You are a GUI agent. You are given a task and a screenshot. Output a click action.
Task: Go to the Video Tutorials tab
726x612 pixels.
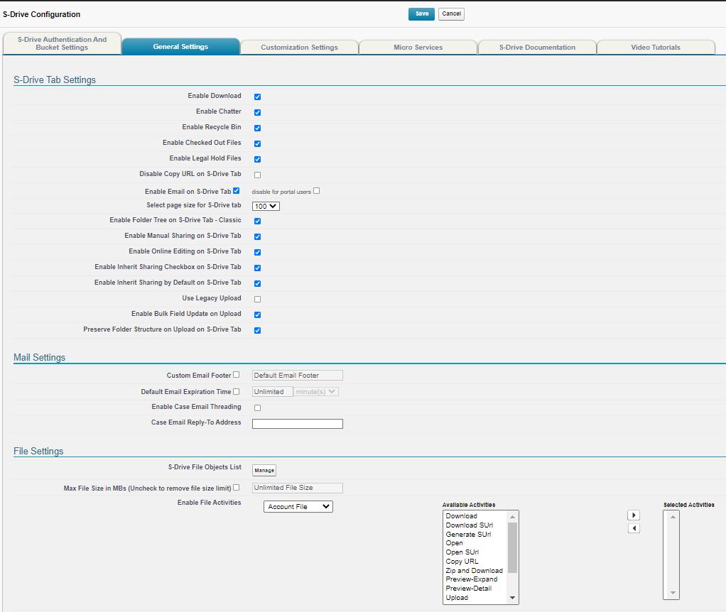(x=655, y=48)
